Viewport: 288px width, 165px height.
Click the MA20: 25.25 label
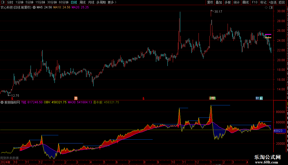(80, 7)
